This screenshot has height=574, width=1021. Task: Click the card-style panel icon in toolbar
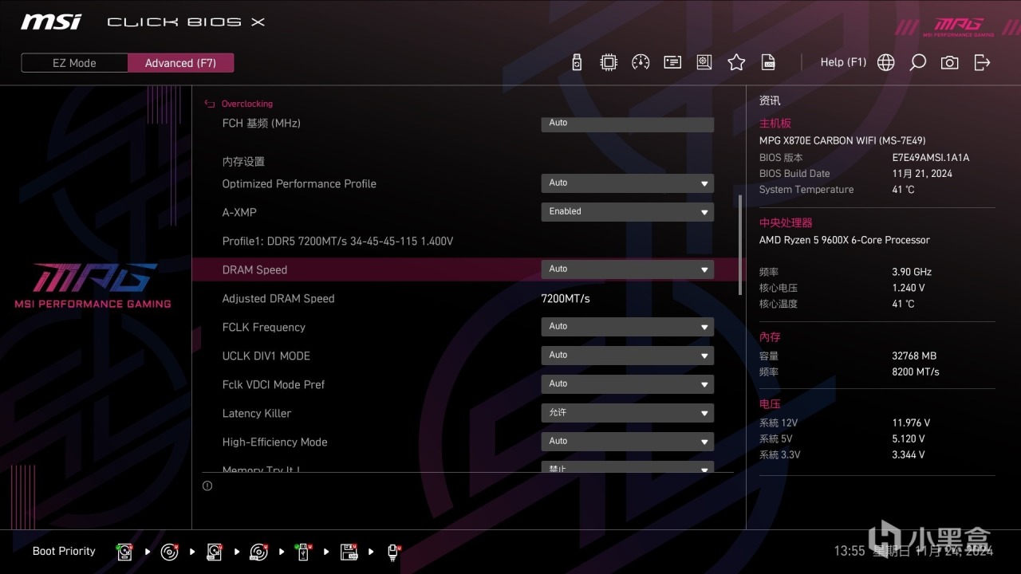click(x=672, y=62)
